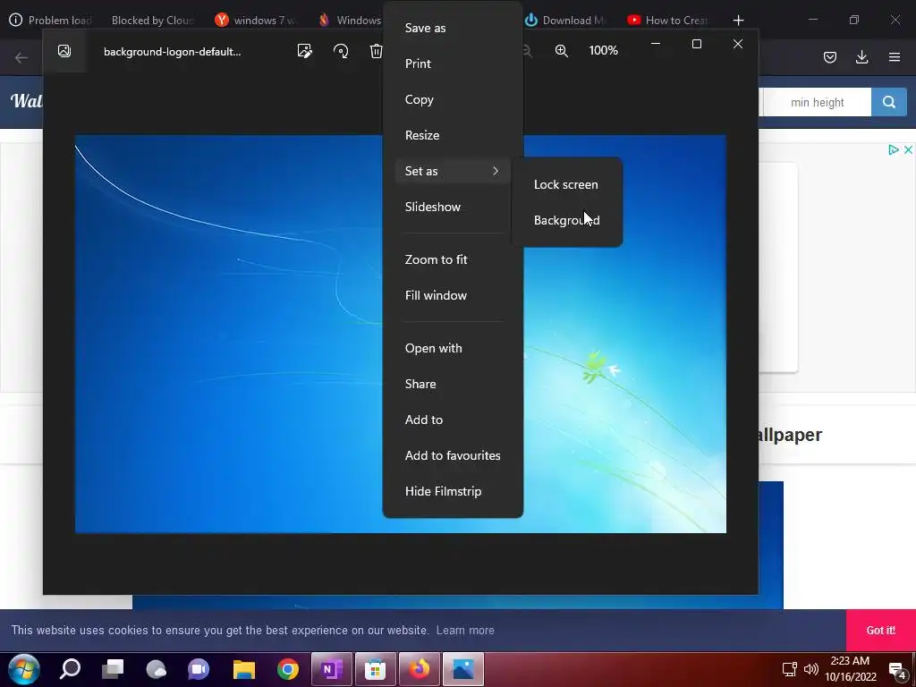
Task: Open Learn more cookie link
Action: point(465,631)
